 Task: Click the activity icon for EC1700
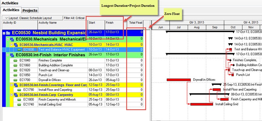click(15, 80)
